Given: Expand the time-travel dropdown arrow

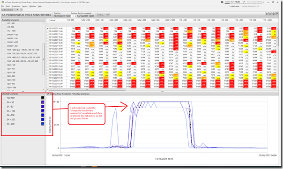Looking at the screenshot, I should pyautogui.click(x=264, y=2).
